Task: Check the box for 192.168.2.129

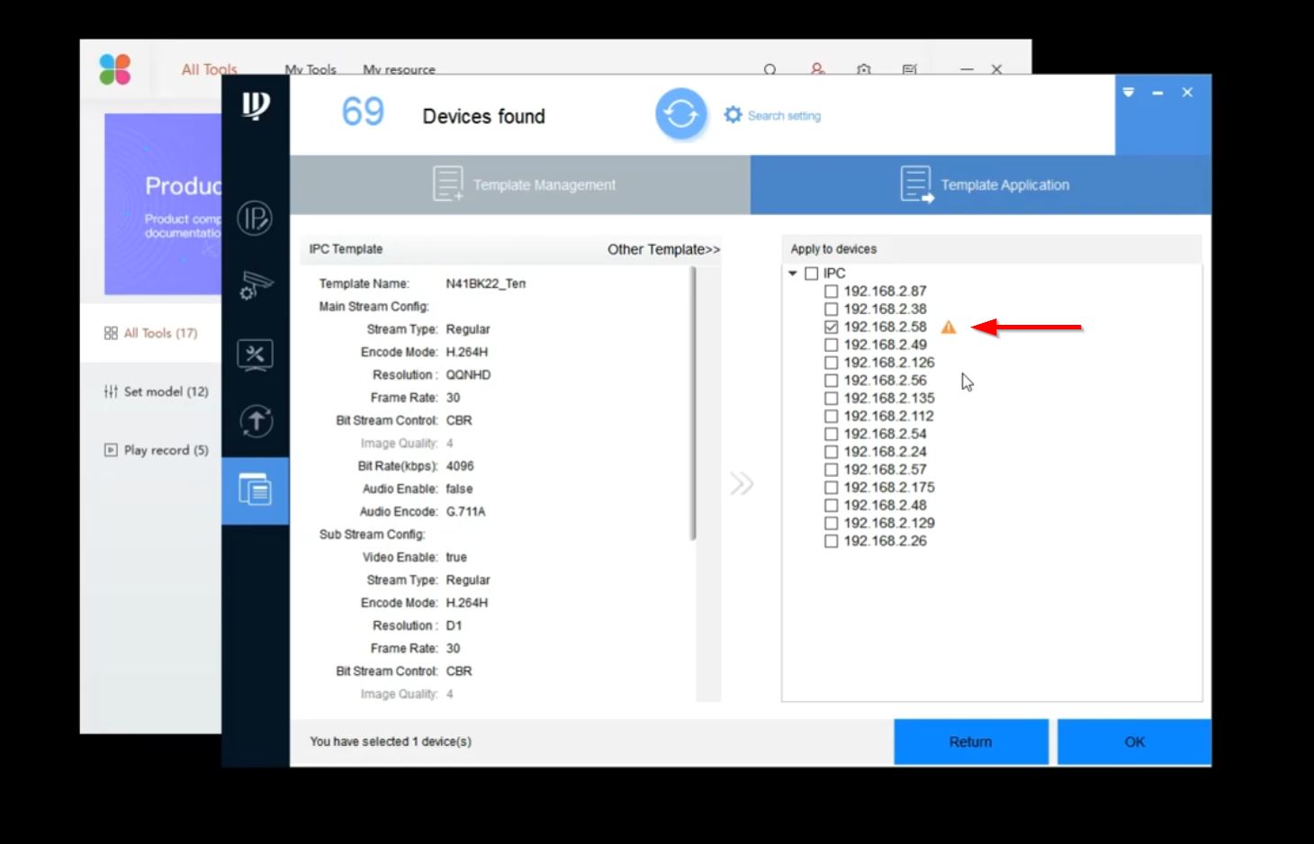Action: 831,523
